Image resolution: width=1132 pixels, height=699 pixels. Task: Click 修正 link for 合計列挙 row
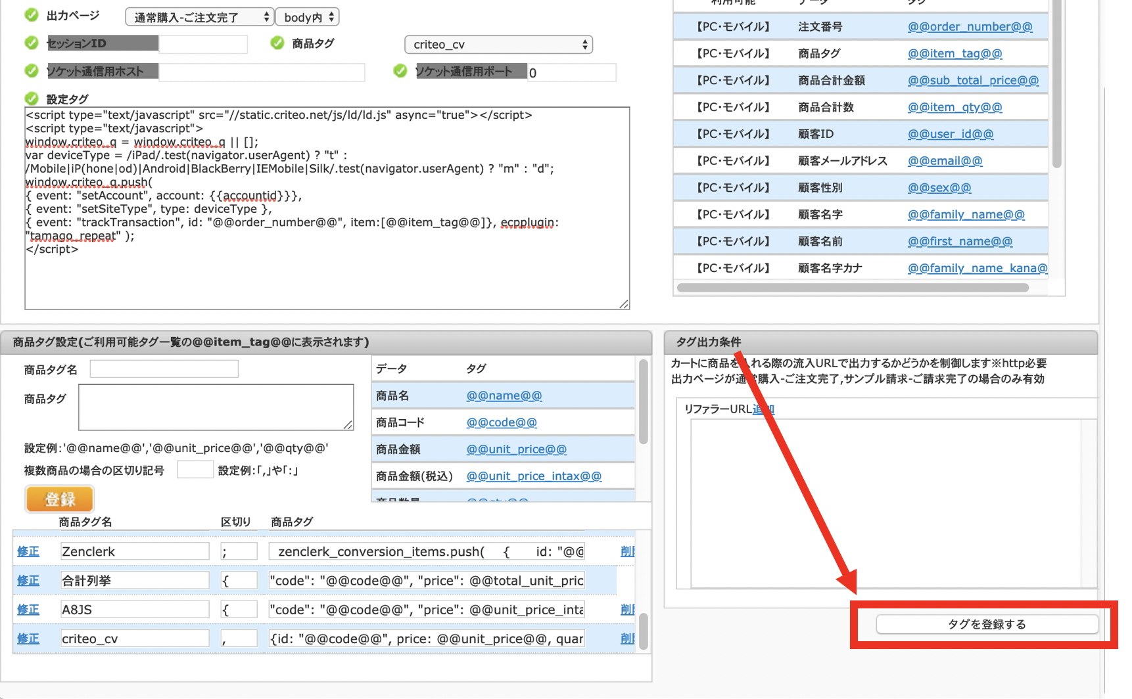coord(28,581)
